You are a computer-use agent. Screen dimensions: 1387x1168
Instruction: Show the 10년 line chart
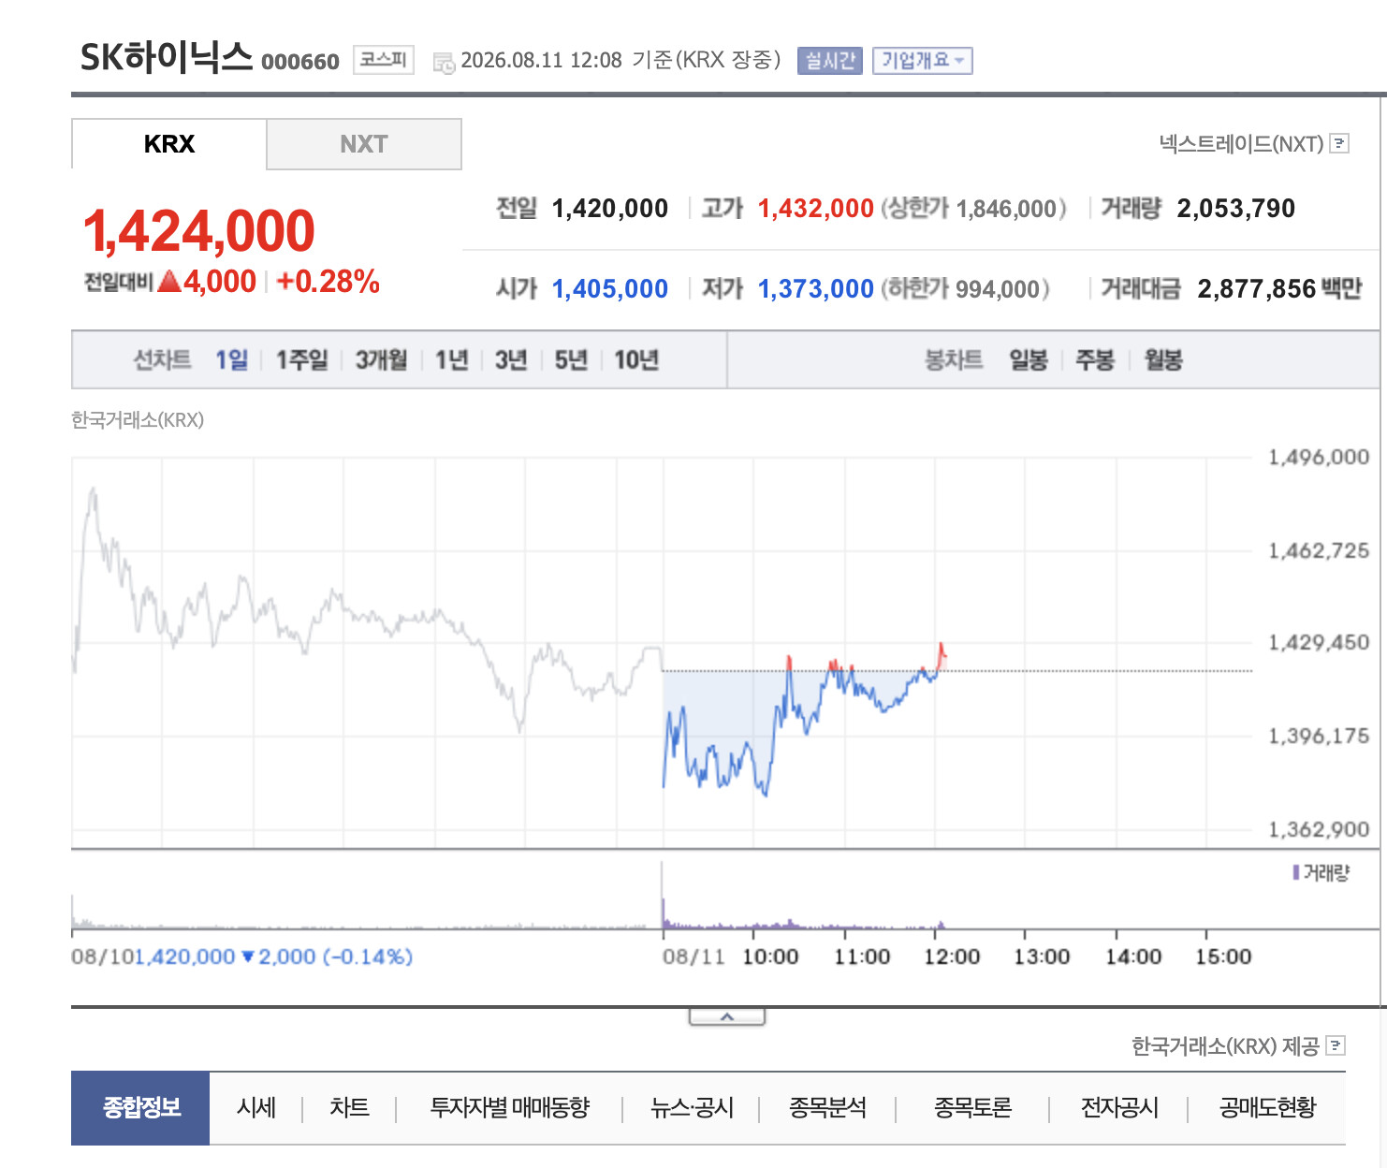coord(636,359)
